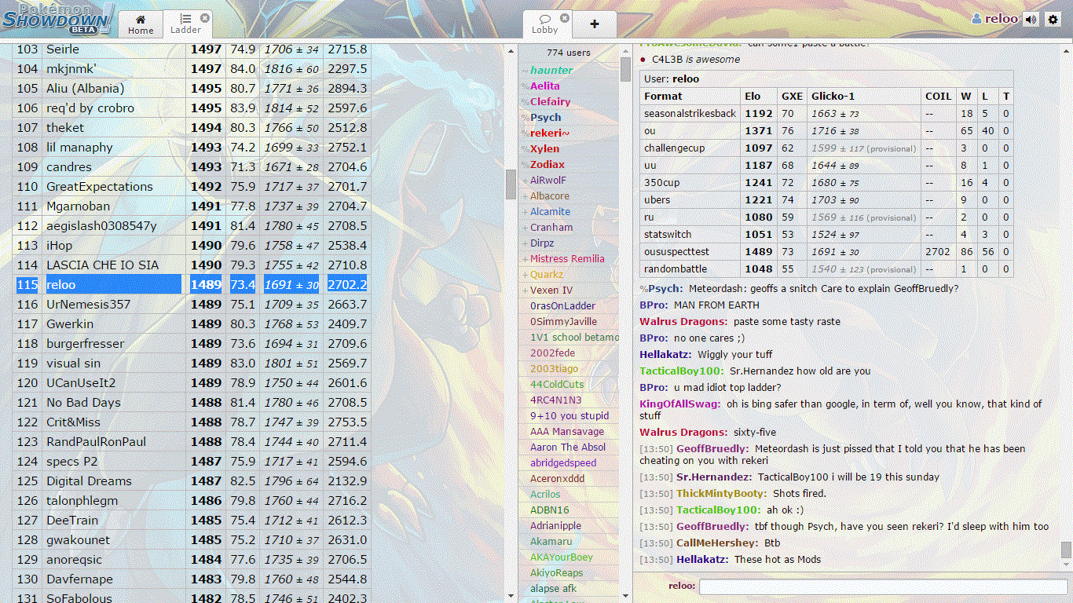Open the sound volume settings
Screen dimensions: 1073x603
pyautogui.click(x=1031, y=20)
